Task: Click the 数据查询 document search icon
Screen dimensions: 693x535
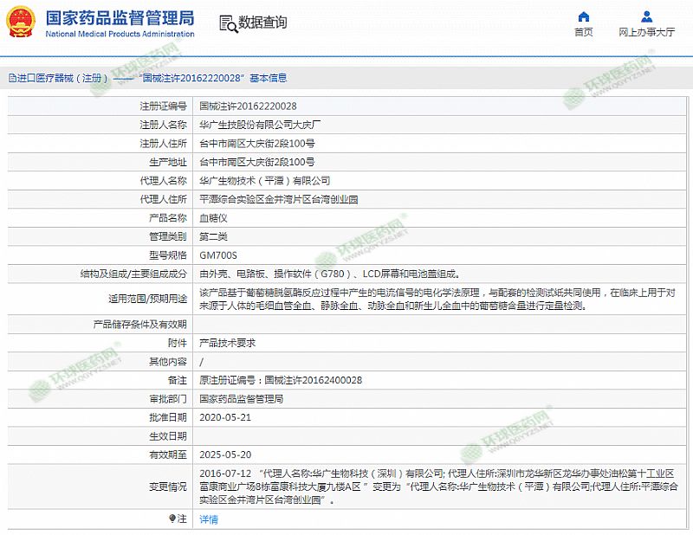Action: point(226,23)
